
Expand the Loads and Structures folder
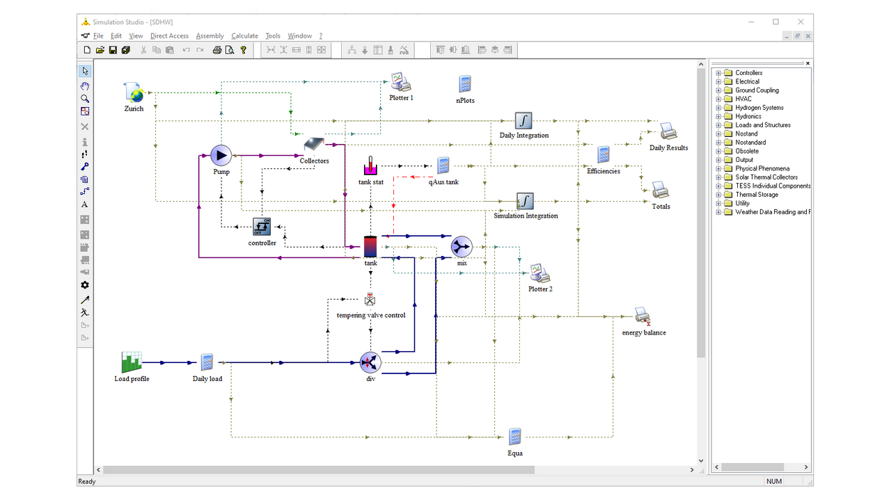[x=718, y=125]
